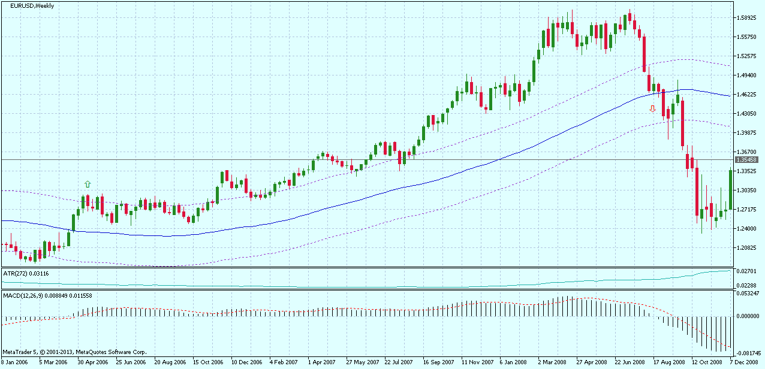This screenshot has height=369, width=765.
Task: Click the 1.39875 price axis label
Action: 747,133
